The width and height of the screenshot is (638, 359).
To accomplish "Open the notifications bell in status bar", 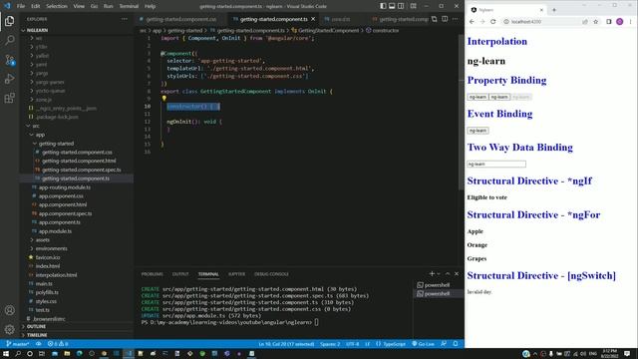I will click(x=456, y=344).
